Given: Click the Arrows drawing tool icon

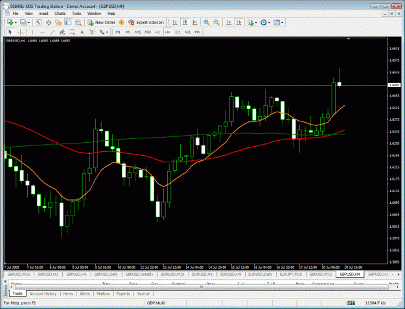Looking at the screenshot, I should (x=102, y=32).
